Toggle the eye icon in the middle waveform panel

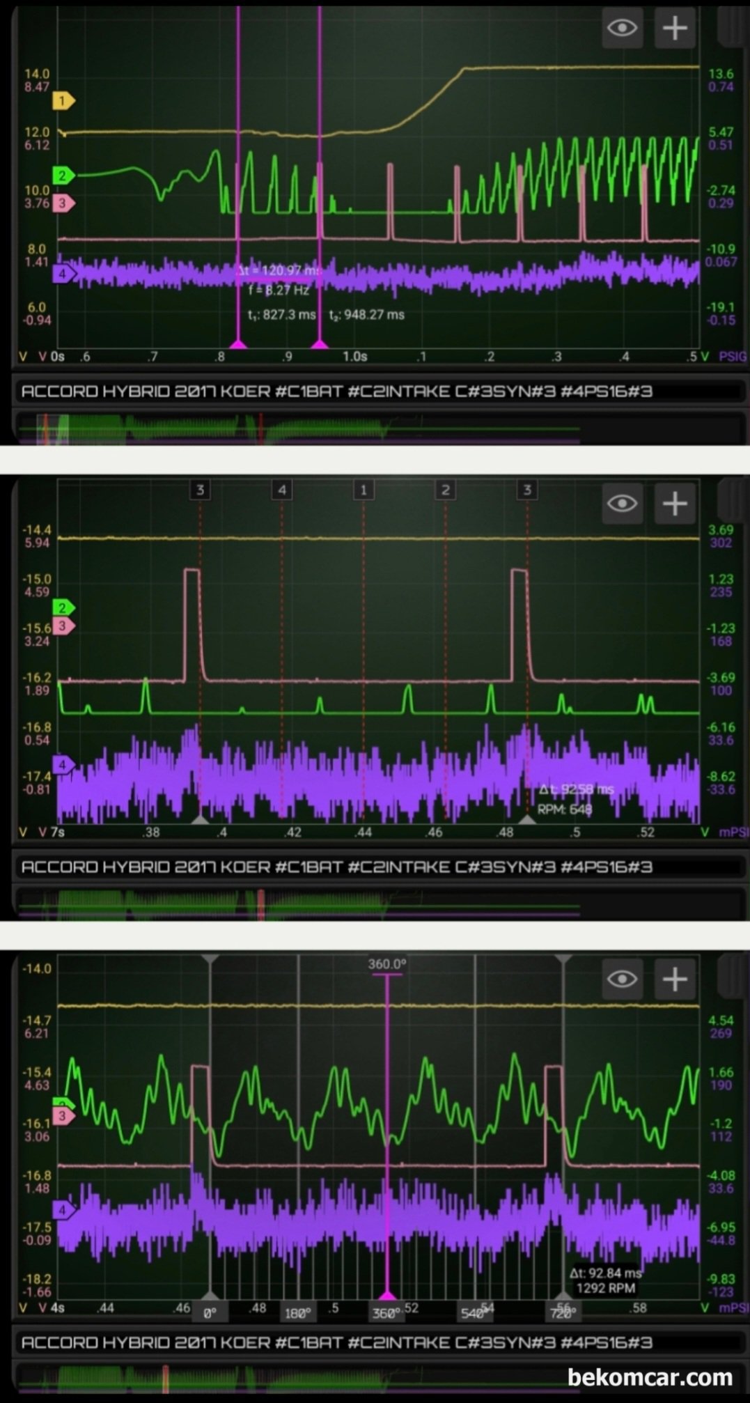click(x=622, y=503)
